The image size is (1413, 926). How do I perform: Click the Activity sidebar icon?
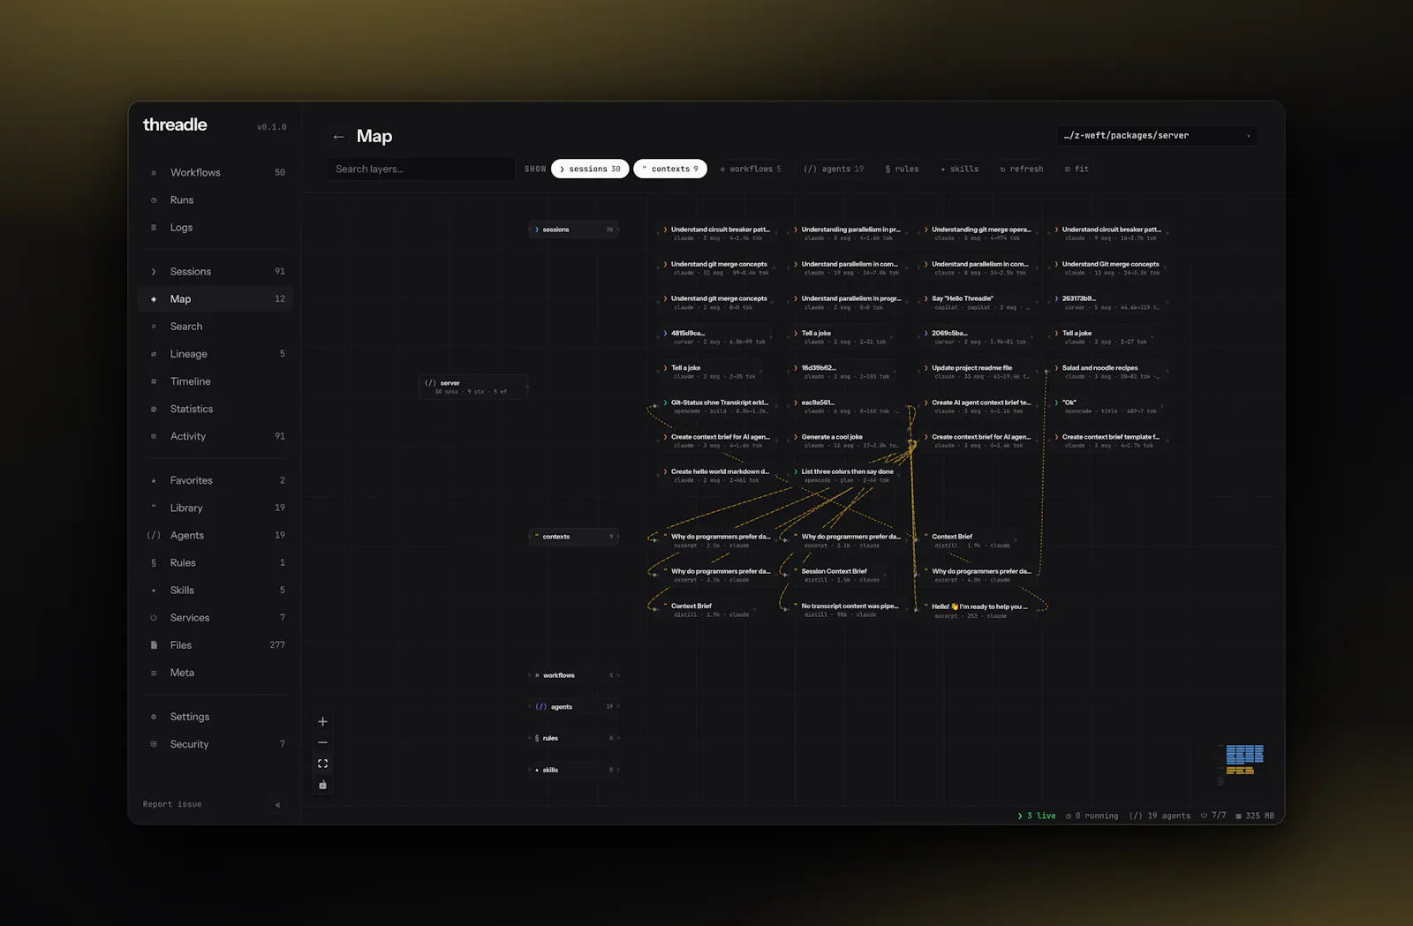(154, 437)
